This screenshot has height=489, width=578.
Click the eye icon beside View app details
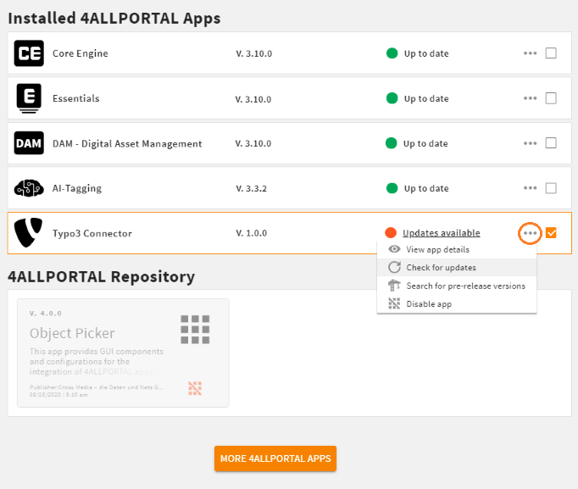click(394, 249)
